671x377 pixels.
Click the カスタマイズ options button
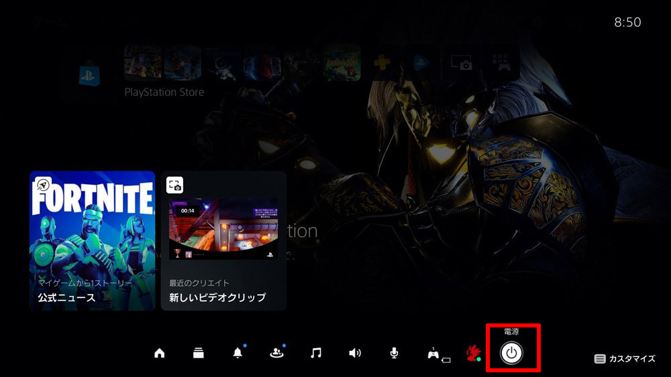click(x=625, y=359)
